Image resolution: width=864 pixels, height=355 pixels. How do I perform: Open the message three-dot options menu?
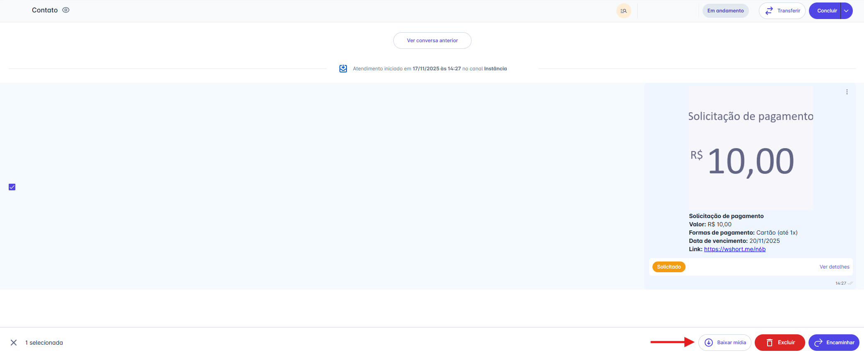(847, 92)
